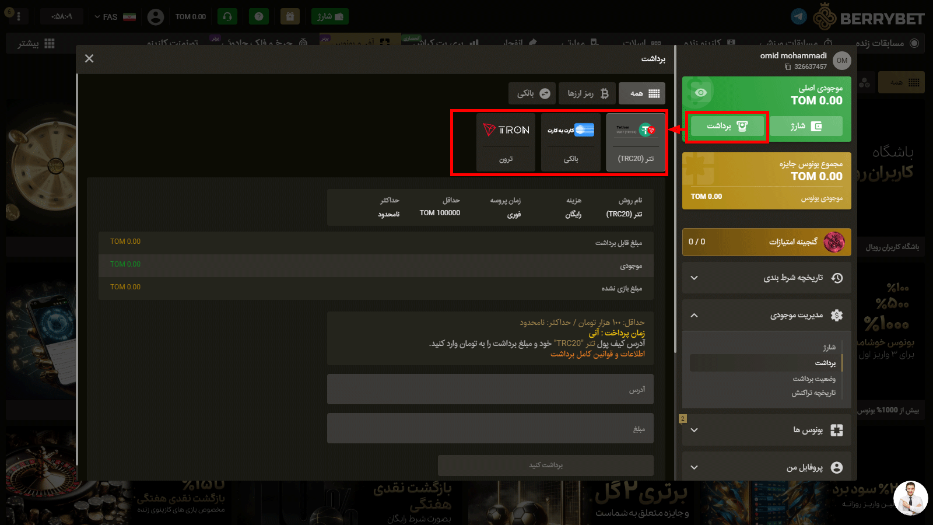Open full withdrawal rules information link
Screen dimensions: 933x525
(x=597, y=354)
